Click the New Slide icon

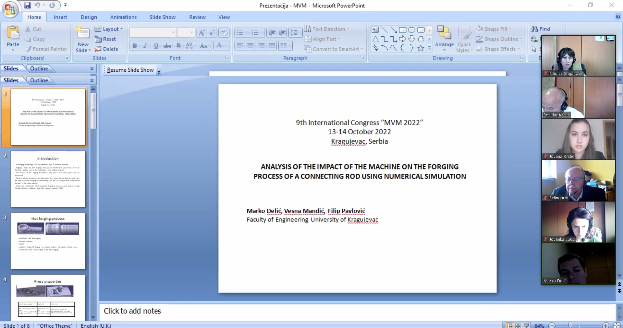point(83,34)
